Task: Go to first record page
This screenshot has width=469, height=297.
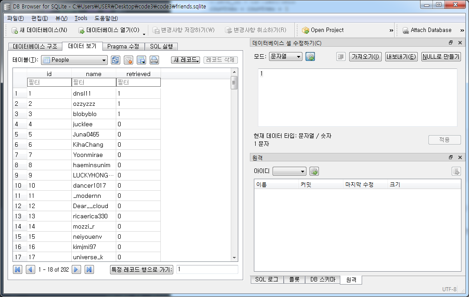Action: pos(18,269)
